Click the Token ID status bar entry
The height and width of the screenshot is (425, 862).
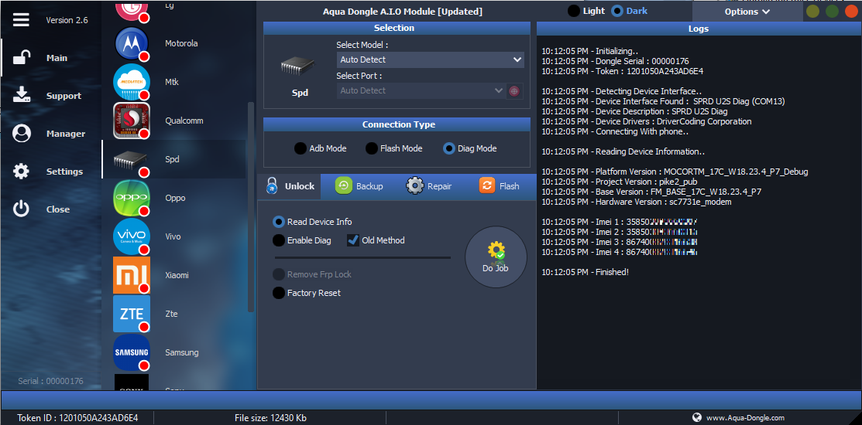[x=77, y=418]
